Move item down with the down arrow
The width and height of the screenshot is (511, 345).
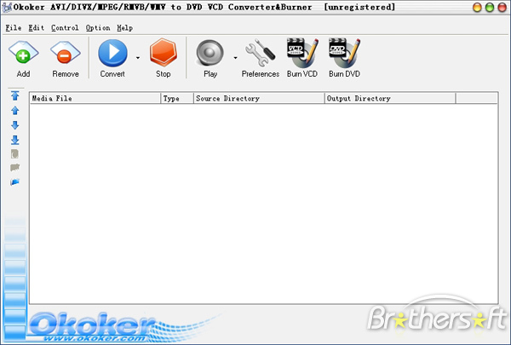pos(15,125)
